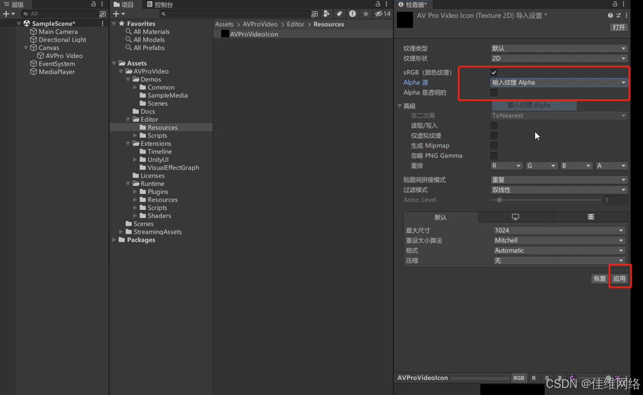Go to Assets in the breadcrumb path
Viewport: 643px width, 395px height.
pos(224,24)
